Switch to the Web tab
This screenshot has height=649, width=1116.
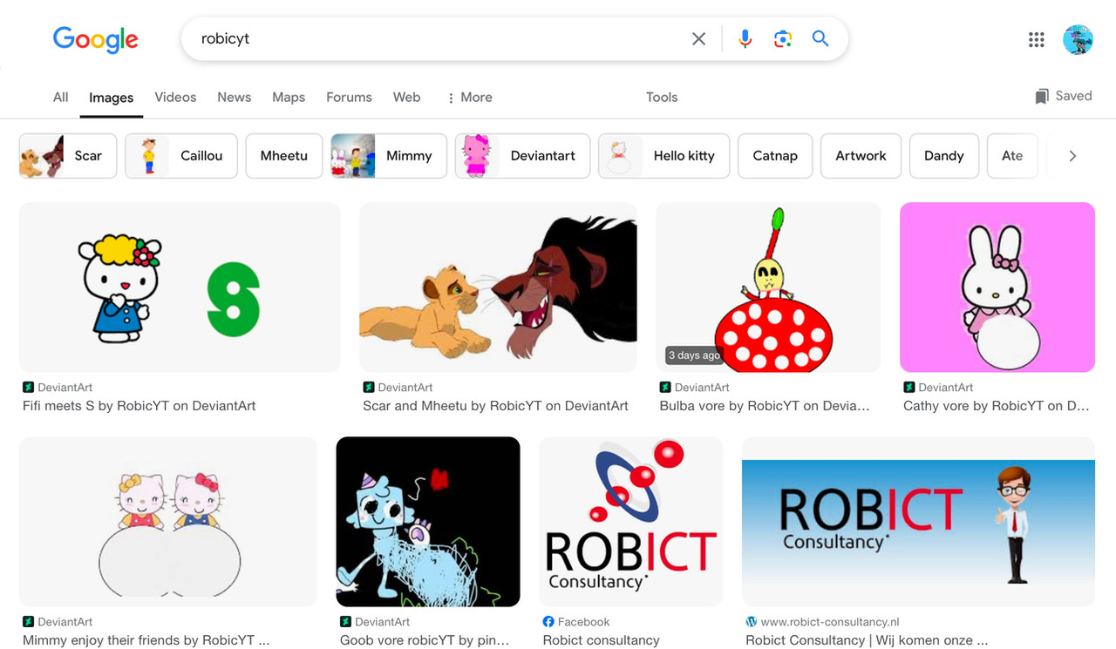pos(406,98)
